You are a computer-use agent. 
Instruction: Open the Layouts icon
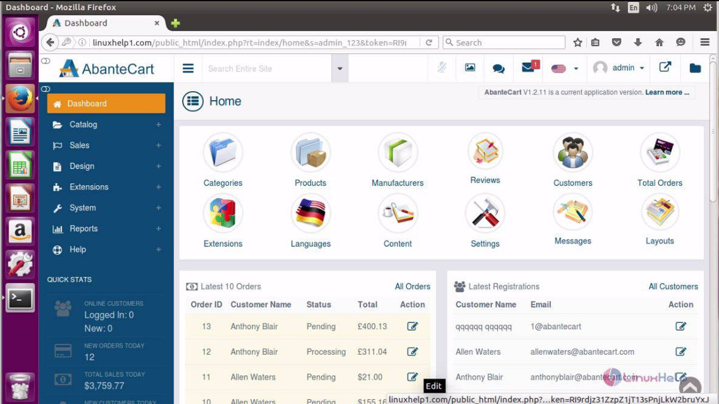click(x=660, y=212)
